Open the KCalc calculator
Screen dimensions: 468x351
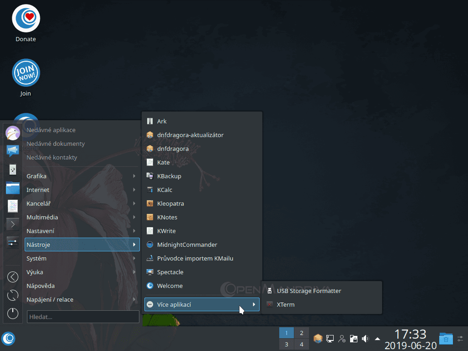click(164, 190)
